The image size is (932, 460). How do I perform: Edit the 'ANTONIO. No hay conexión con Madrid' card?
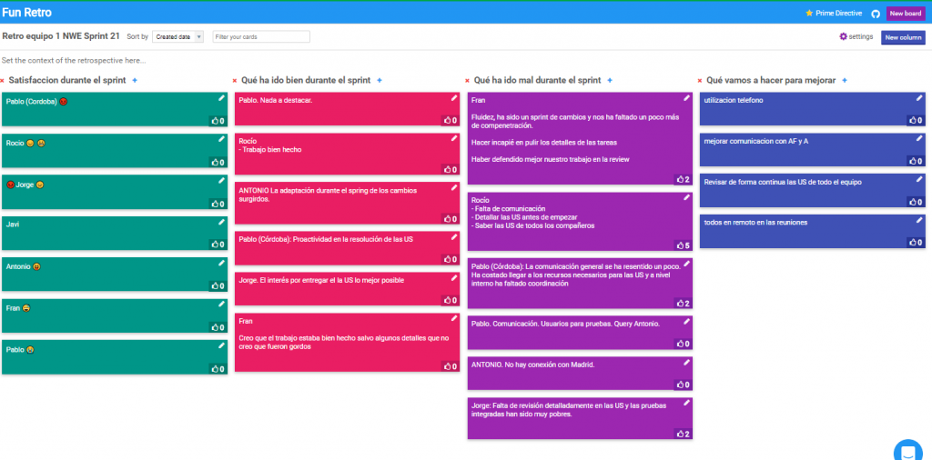686,363
